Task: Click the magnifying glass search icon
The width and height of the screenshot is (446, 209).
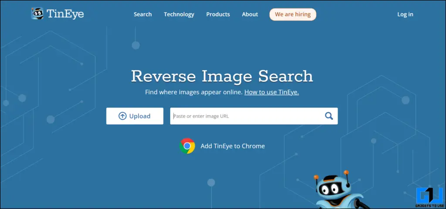Action: [x=329, y=116]
